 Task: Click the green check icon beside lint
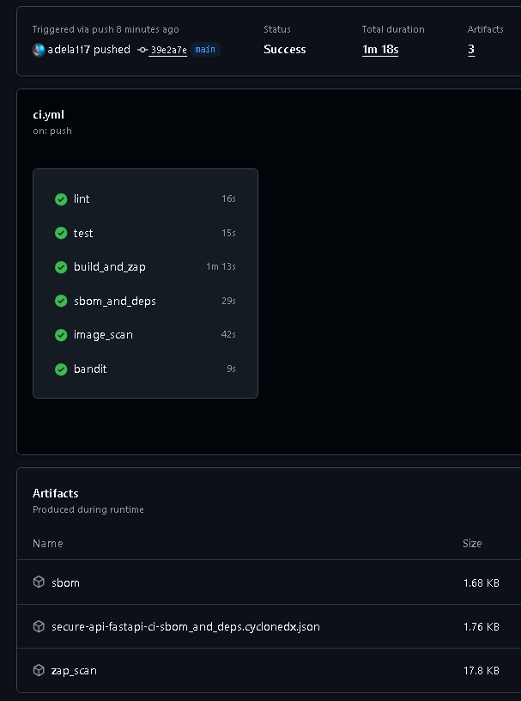tap(61, 199)
